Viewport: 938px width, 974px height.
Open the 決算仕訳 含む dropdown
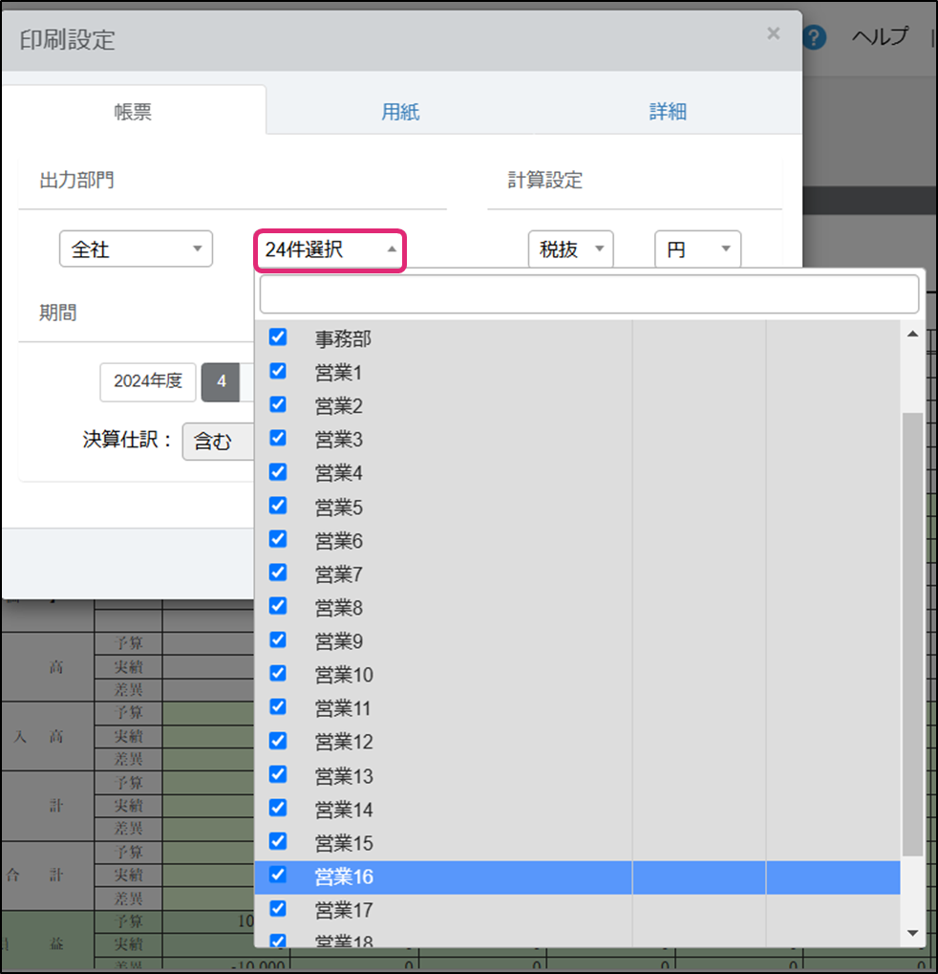click(x=219, y=441)
